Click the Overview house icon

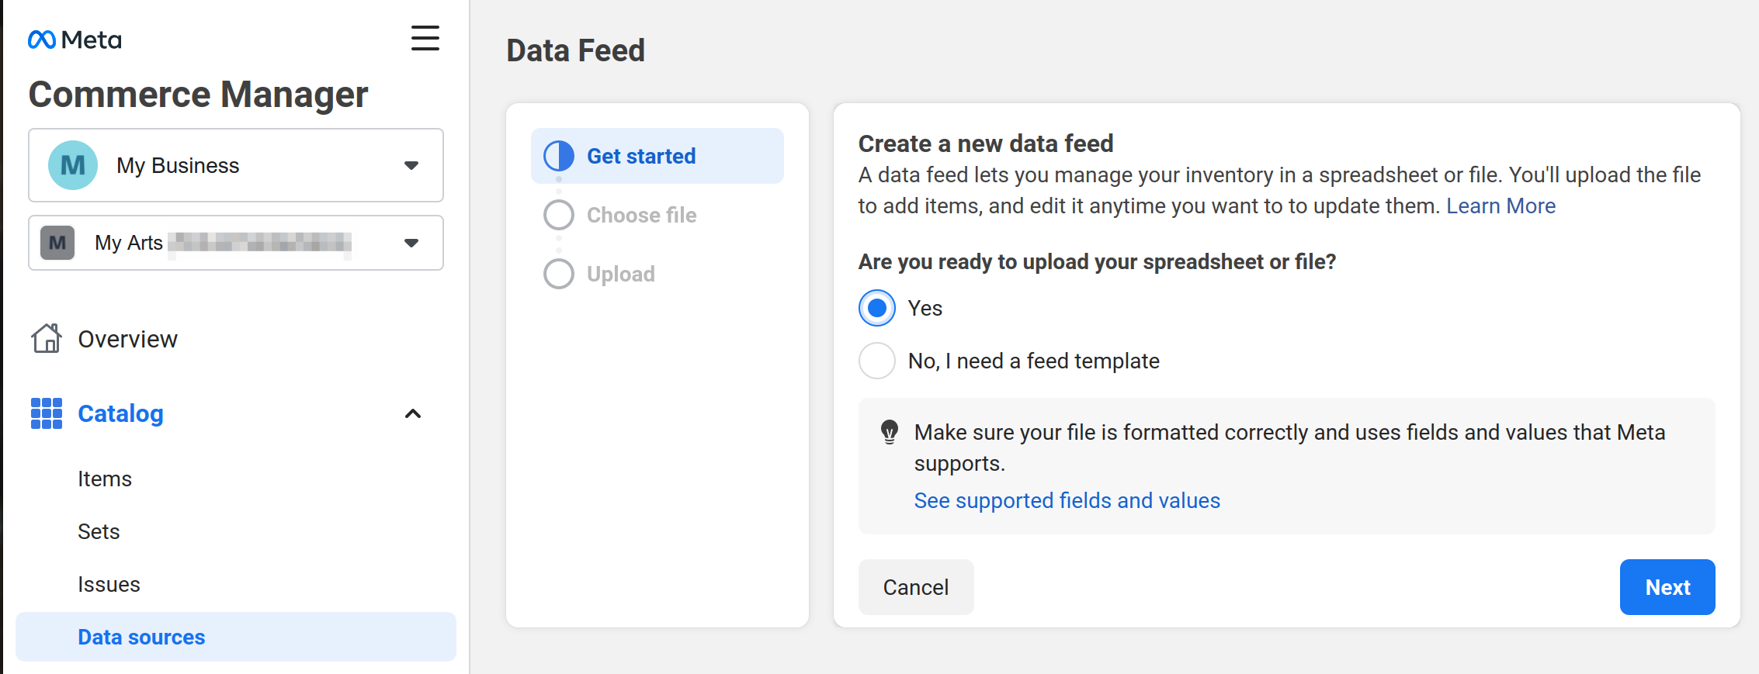(47, 339)
